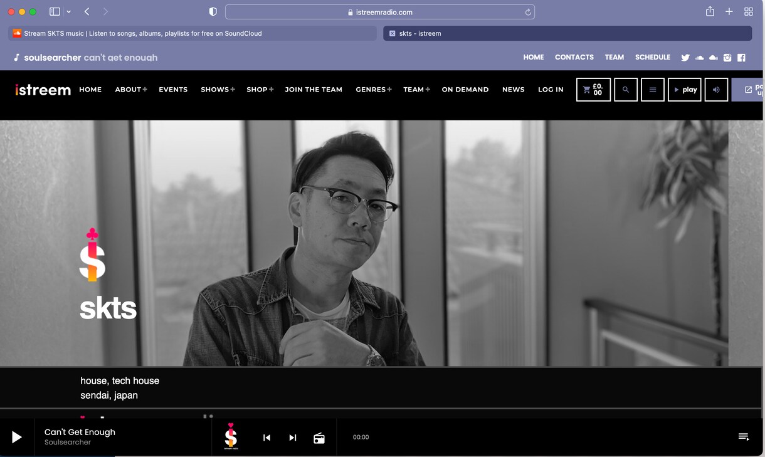
Task: Open the SoundCloud icon beside Twitter
Action: [699, 58]
